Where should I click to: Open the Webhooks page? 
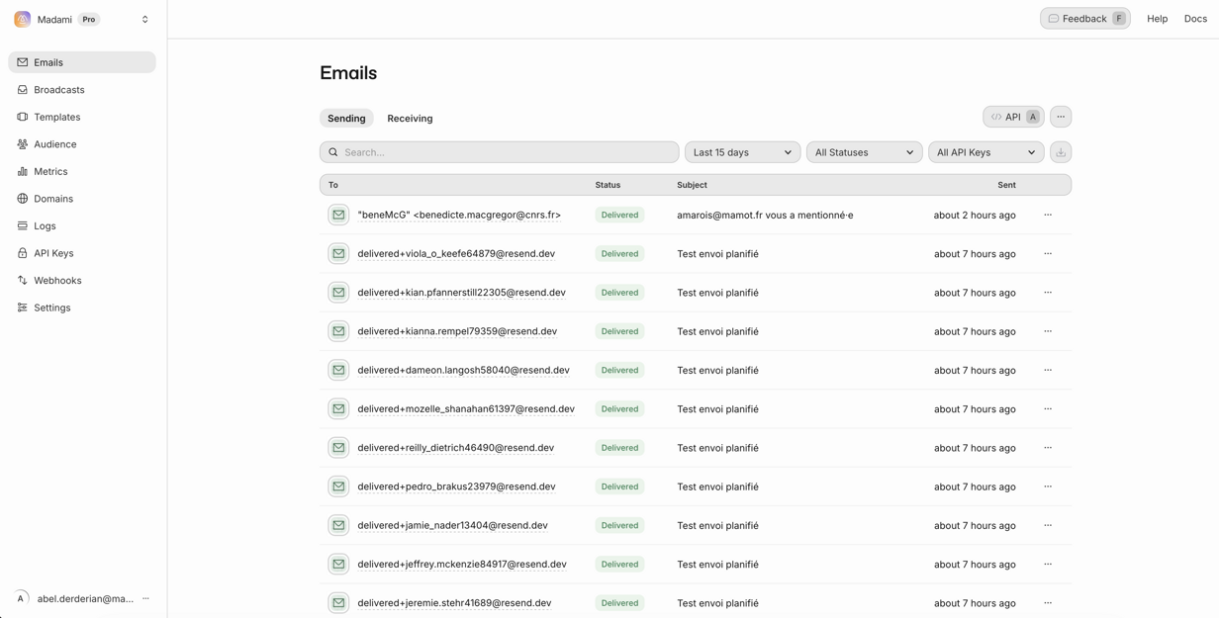tap(57, 281)
